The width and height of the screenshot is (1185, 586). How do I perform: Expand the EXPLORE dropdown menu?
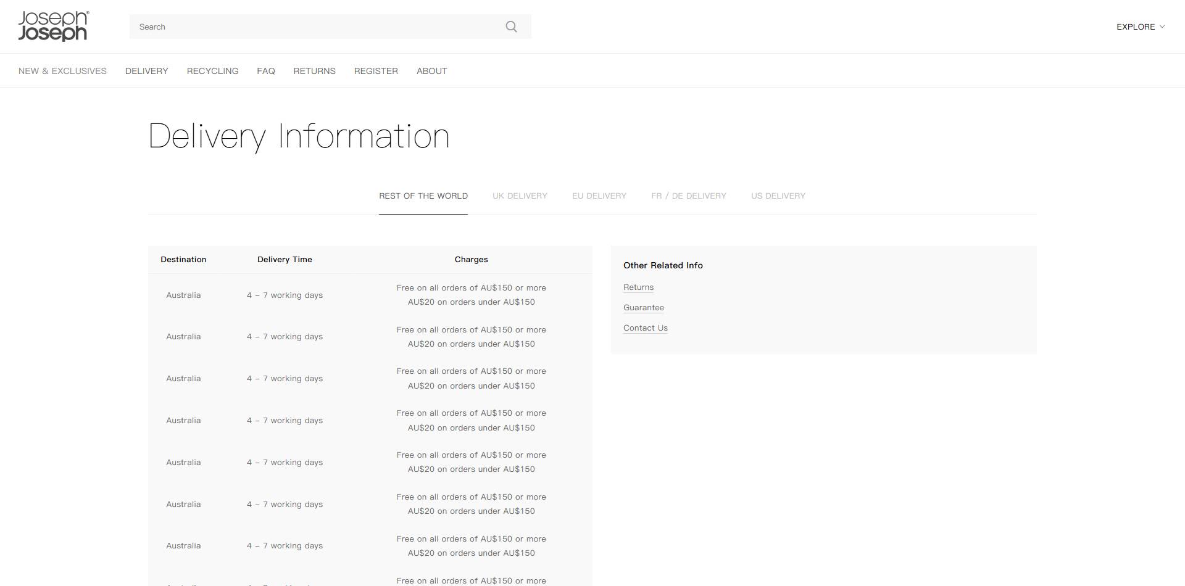[1141, 27]
